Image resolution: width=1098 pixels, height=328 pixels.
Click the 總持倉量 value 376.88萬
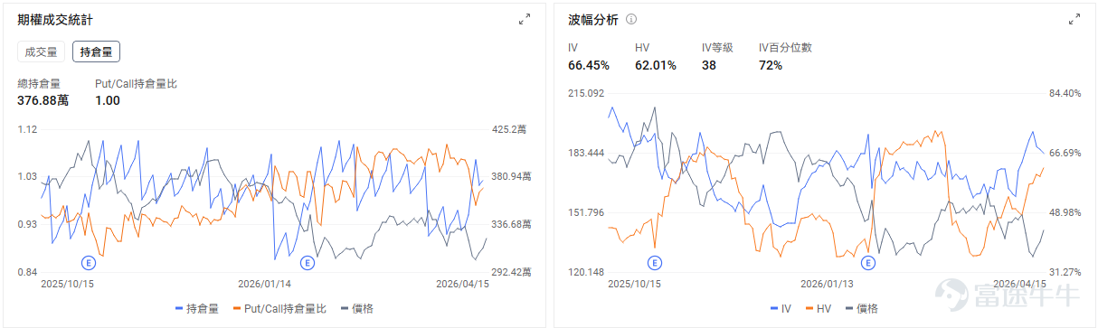tap(43, 100)
